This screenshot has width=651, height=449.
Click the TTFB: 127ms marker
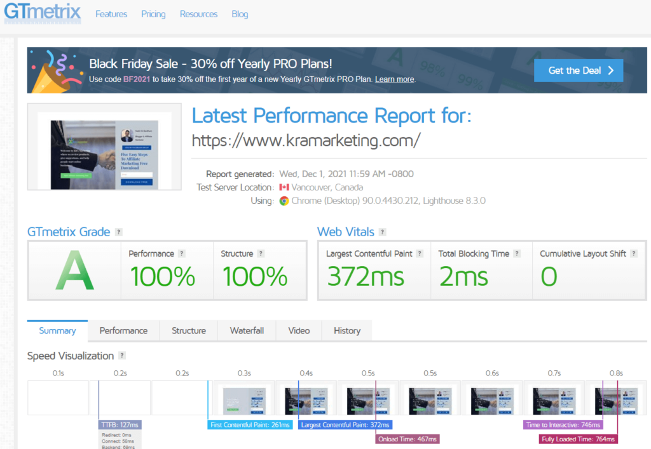(x=120, y=425)
